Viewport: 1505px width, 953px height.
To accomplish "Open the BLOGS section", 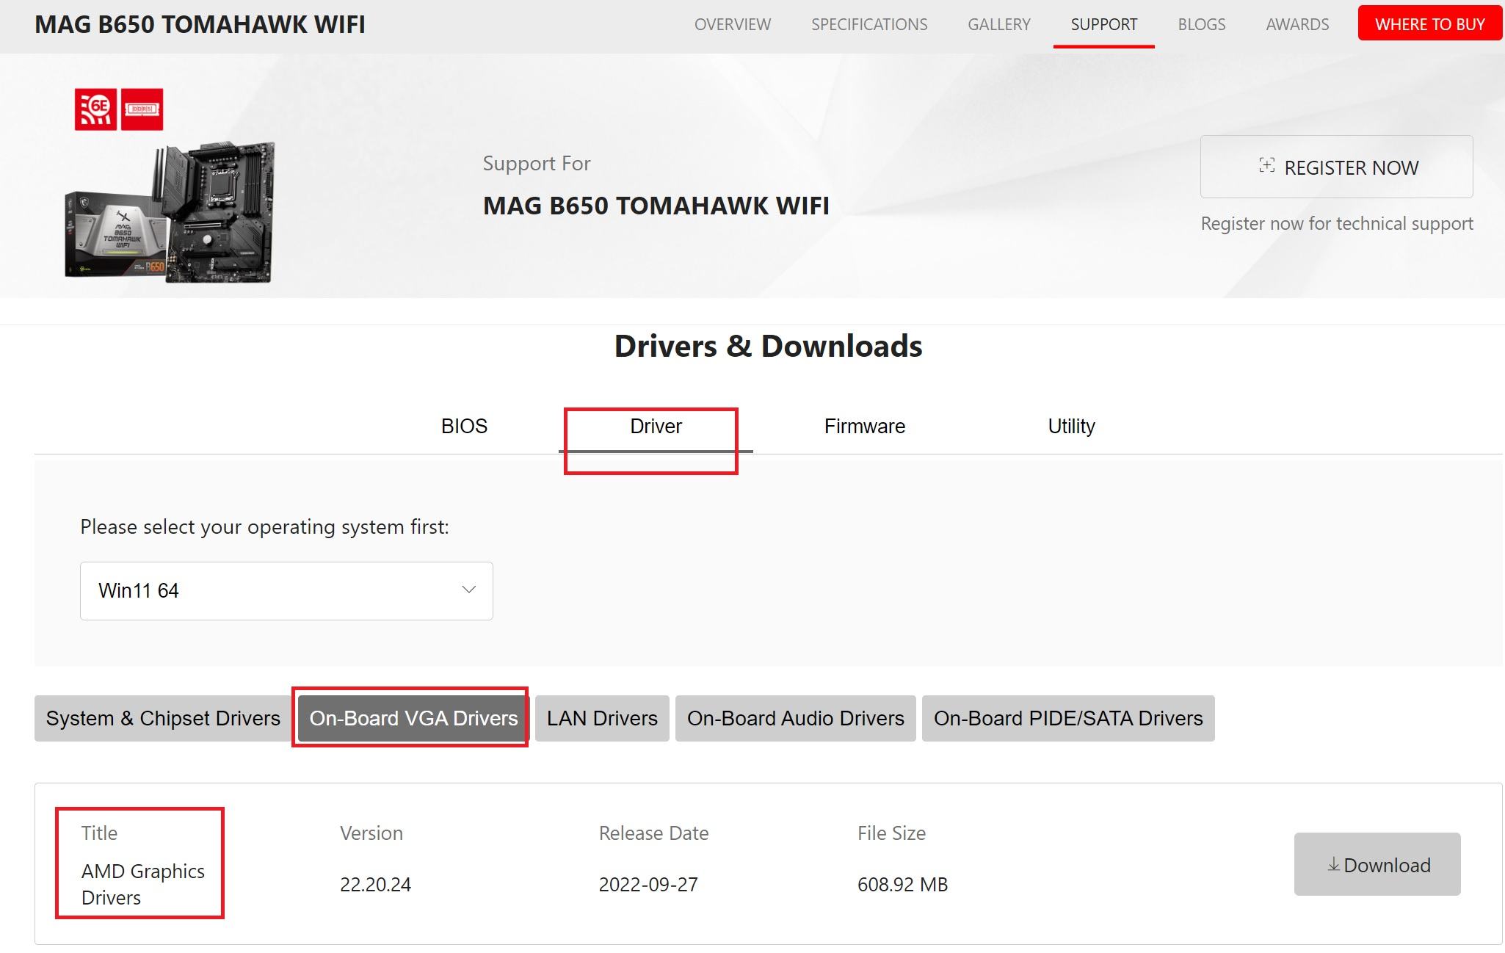I will 1202,24.
